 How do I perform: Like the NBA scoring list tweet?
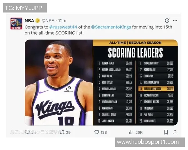click(97, 132)
